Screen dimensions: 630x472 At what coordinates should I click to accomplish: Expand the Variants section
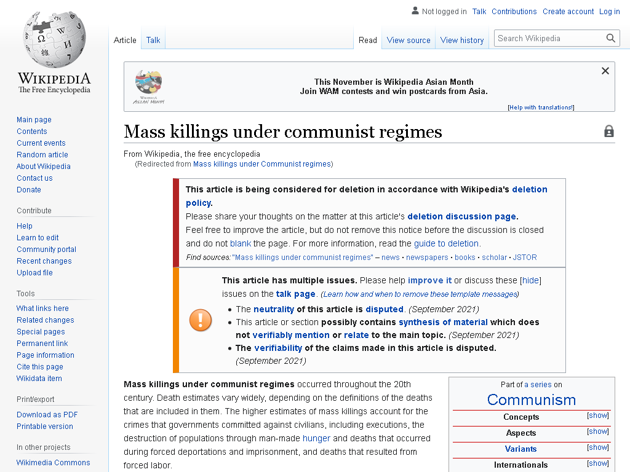pyautogui.click(x=598, y=447)
